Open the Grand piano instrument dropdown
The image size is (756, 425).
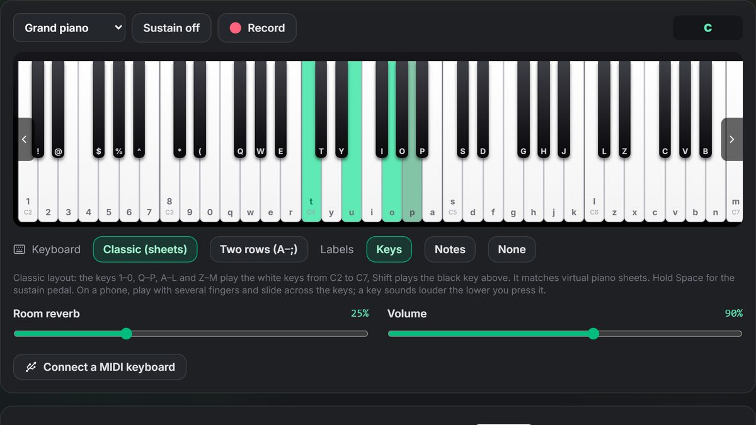pos(69,28)
